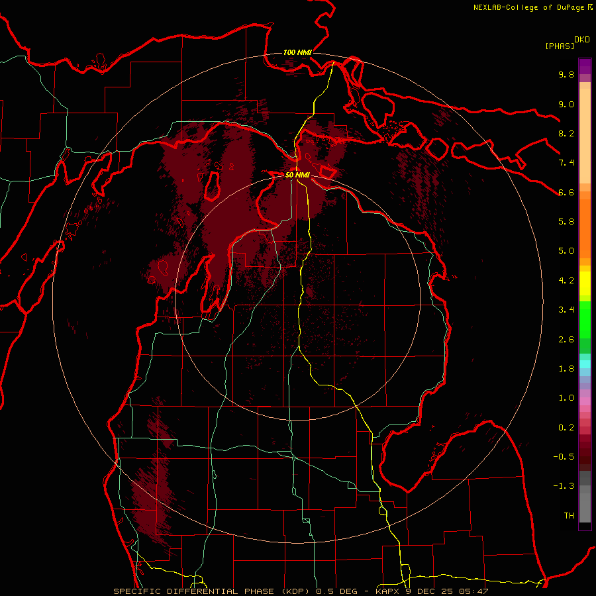Screen dimensions: 596x596
Task: Pick the bright green band of the color bar
Action: pos(585,319)
